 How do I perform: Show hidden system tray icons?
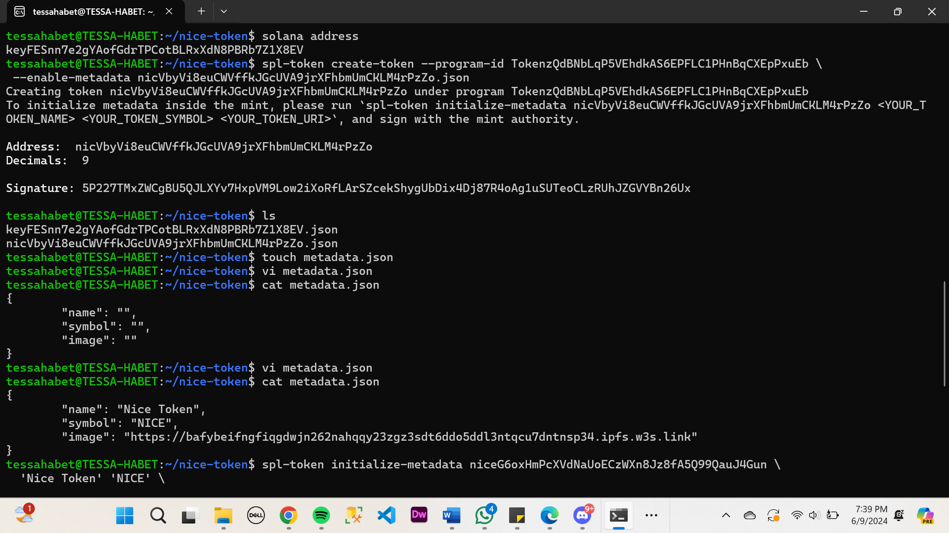coord(726,515)
